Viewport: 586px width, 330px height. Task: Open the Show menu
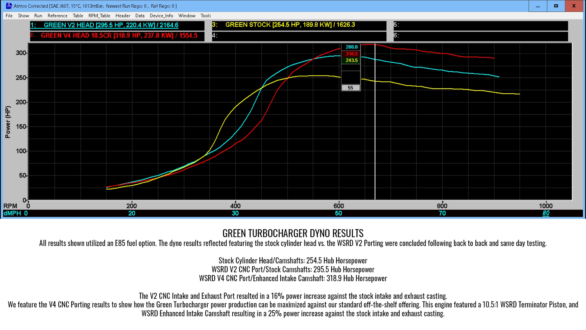coord(23,15)
